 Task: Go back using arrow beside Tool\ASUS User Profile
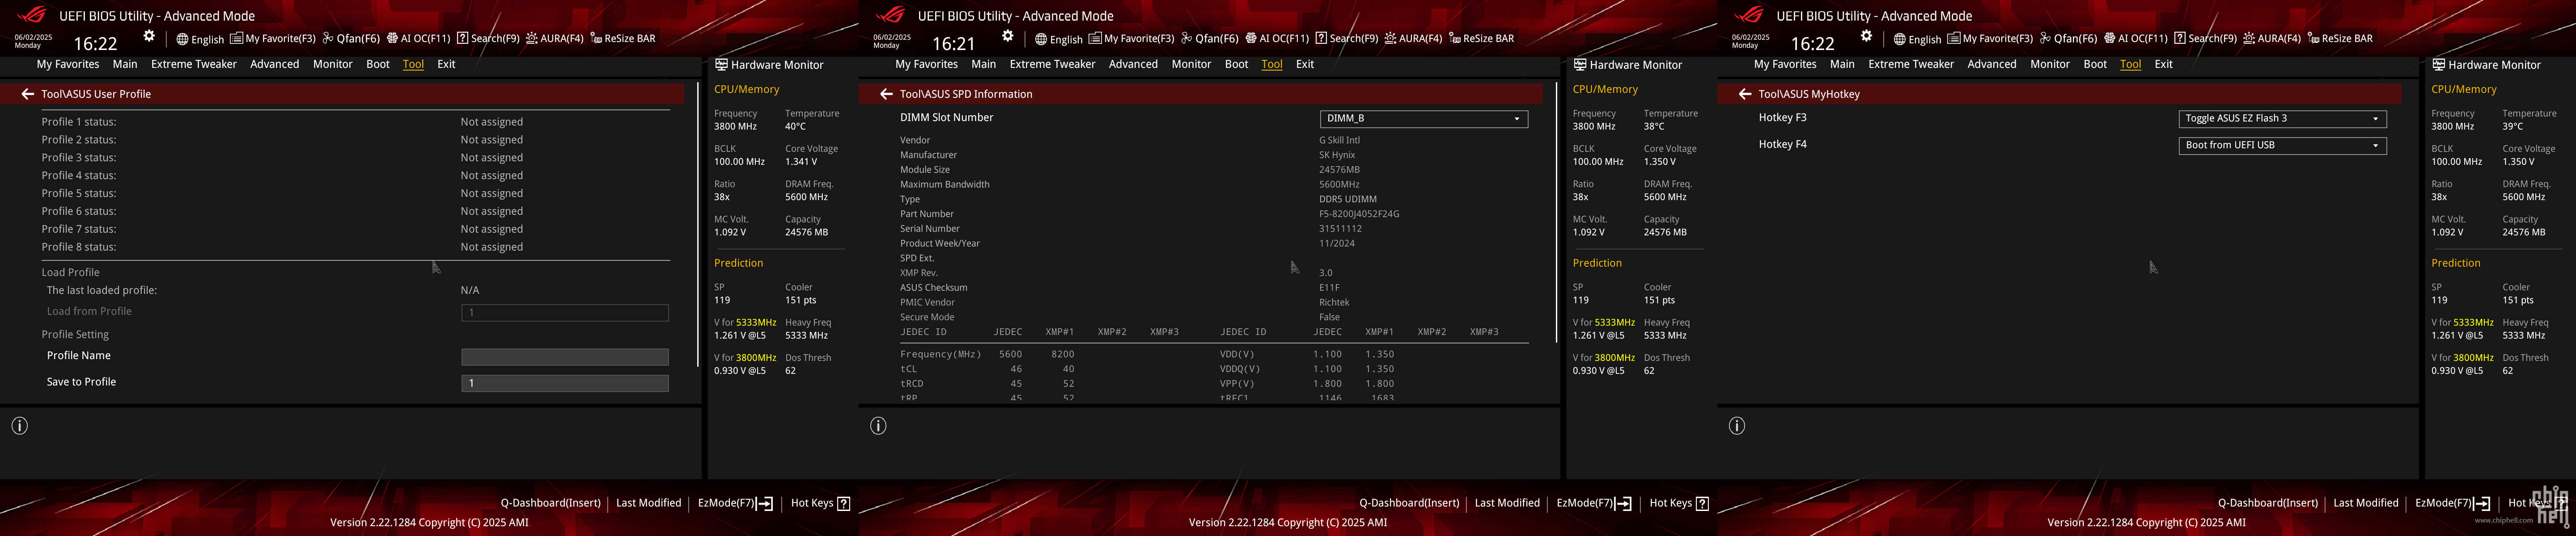coord(28,94)
